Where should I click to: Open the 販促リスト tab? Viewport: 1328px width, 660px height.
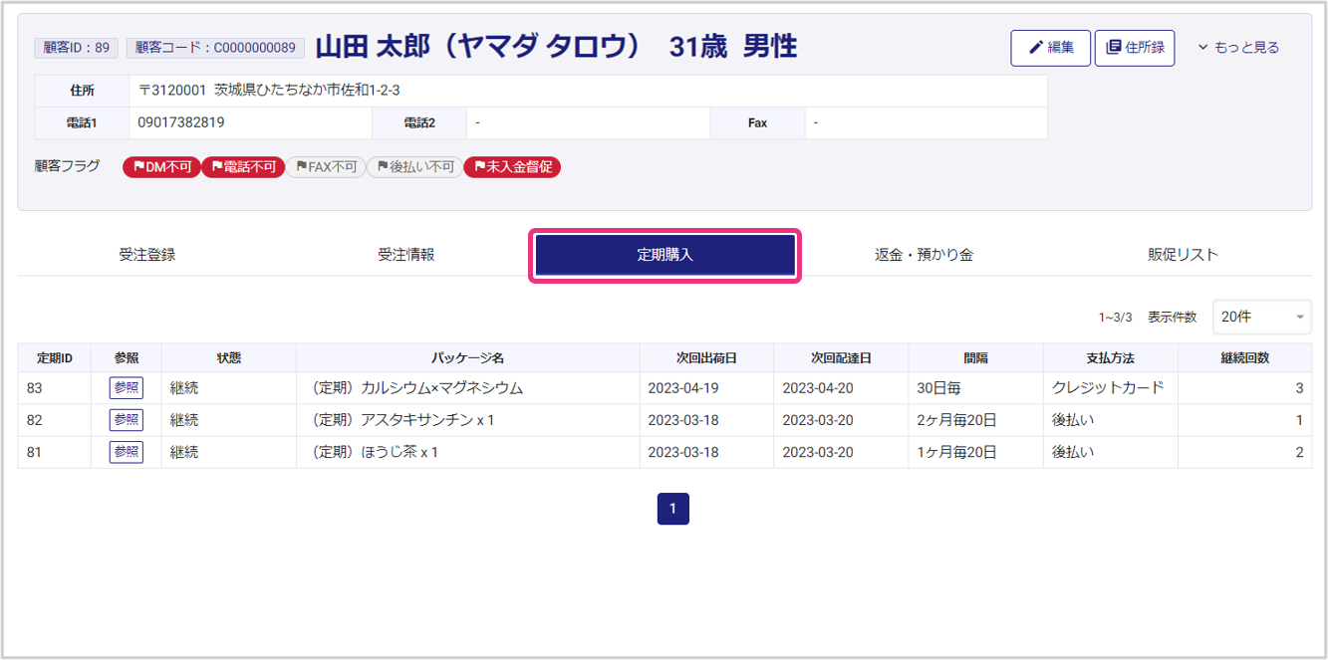pyautogui.click(x=1183, y=255)
